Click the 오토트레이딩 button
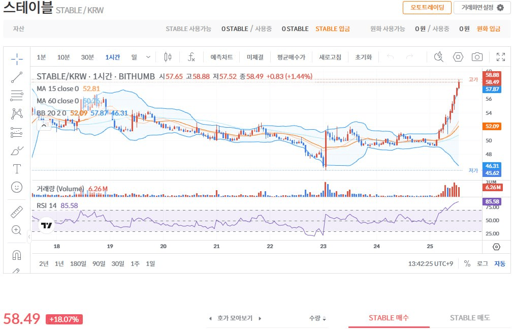Viewport: 513px width, 329px height. [427, 8]
